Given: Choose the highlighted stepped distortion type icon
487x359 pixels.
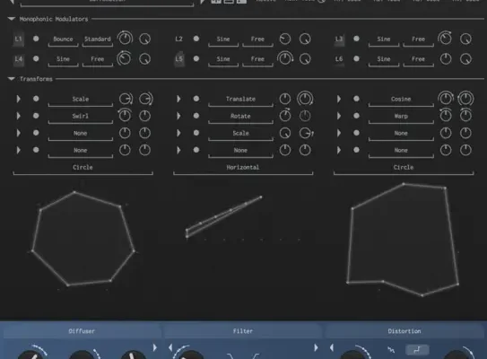Looking at the screenshot, I should pos(417,350).
